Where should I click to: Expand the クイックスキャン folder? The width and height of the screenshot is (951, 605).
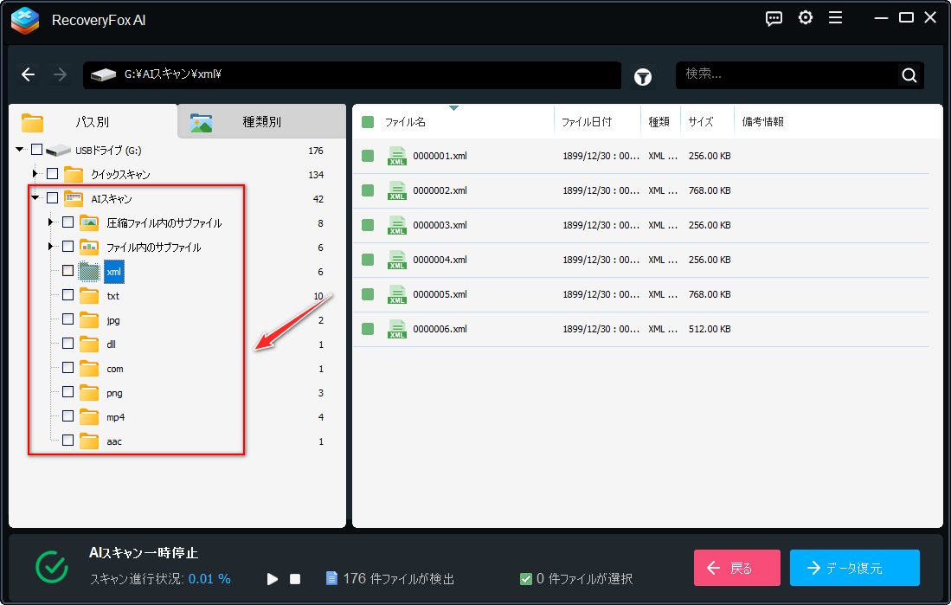coord(35,174)
